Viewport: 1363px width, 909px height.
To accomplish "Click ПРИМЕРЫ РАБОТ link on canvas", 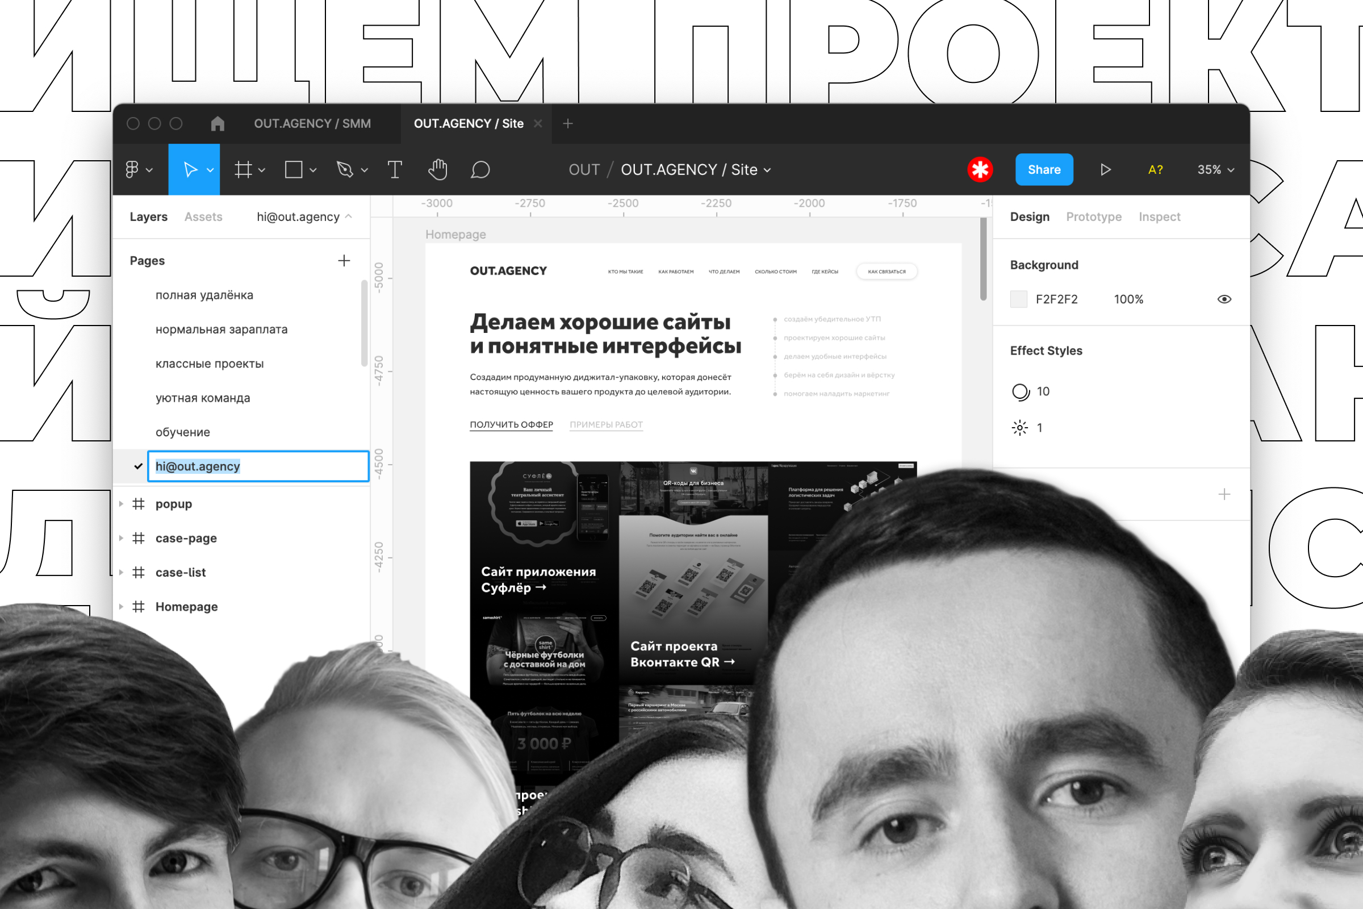I will [x=606, y=425].
